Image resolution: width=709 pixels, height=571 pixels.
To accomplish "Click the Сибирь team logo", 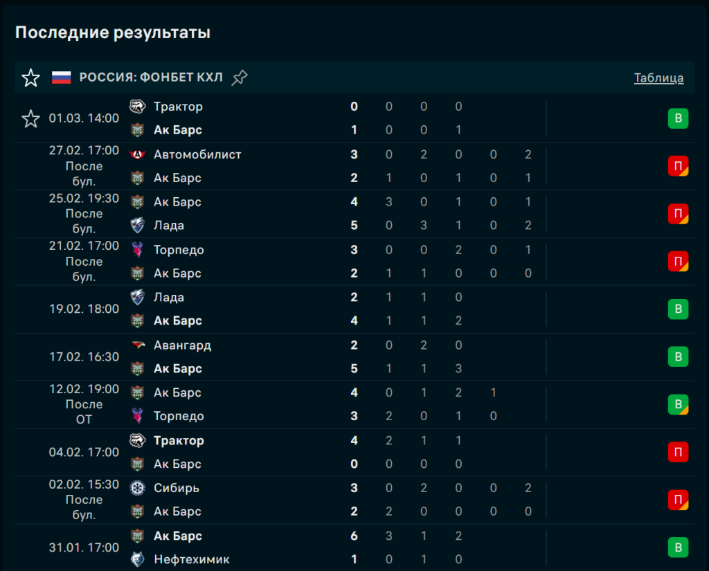I will click(x=137, y=488).
